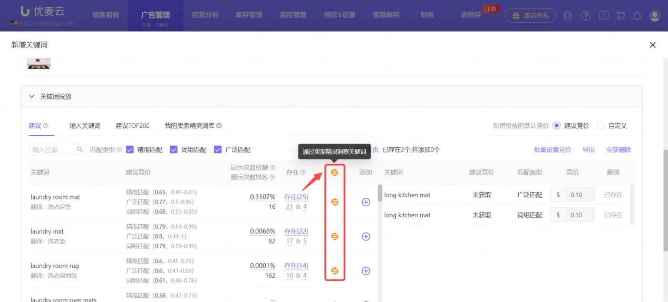Click 全部删除 link
The height and width of the screenshot is (302, 668).
click(618, 150)
